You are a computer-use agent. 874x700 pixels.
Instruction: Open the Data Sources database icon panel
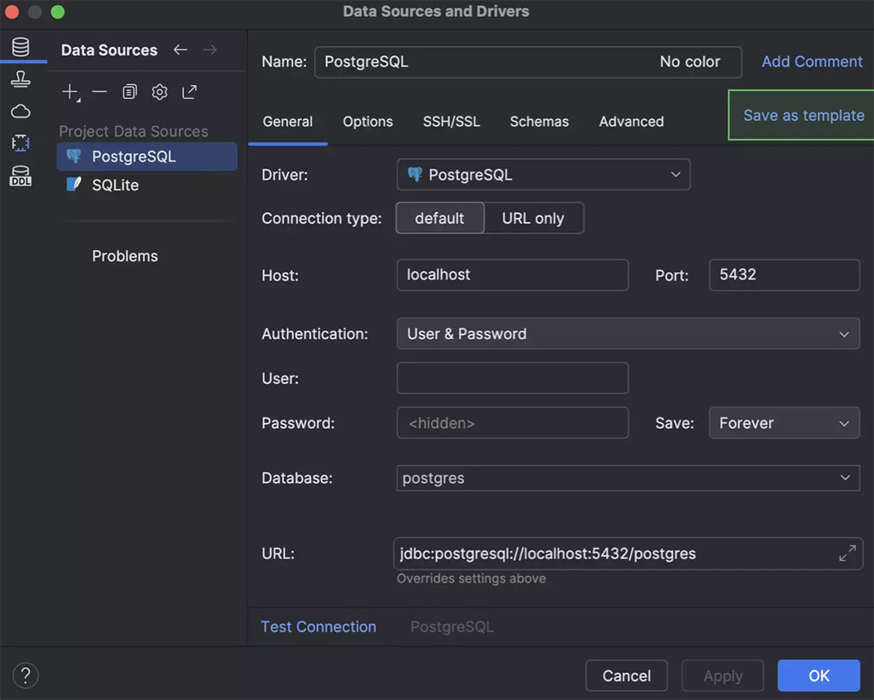20,47
